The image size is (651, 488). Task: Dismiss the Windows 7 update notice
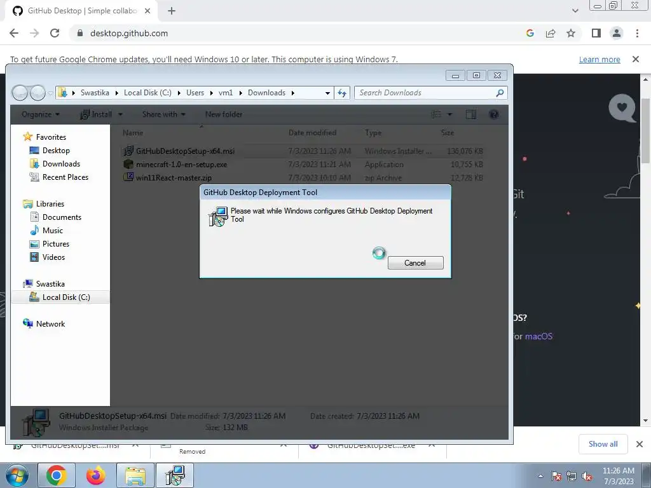click(x=635, y=59)
